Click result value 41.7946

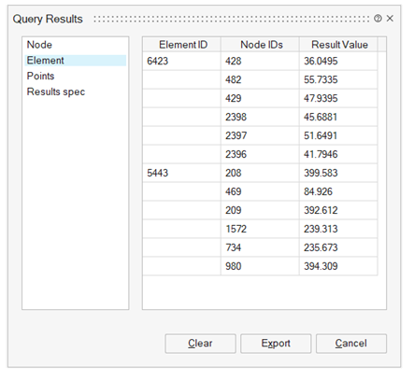[x=338, y=154]
